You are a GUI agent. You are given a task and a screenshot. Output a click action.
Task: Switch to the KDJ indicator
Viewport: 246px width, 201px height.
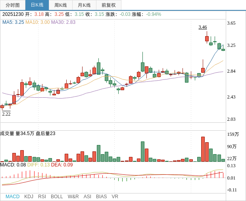click(x=29, y=197)
